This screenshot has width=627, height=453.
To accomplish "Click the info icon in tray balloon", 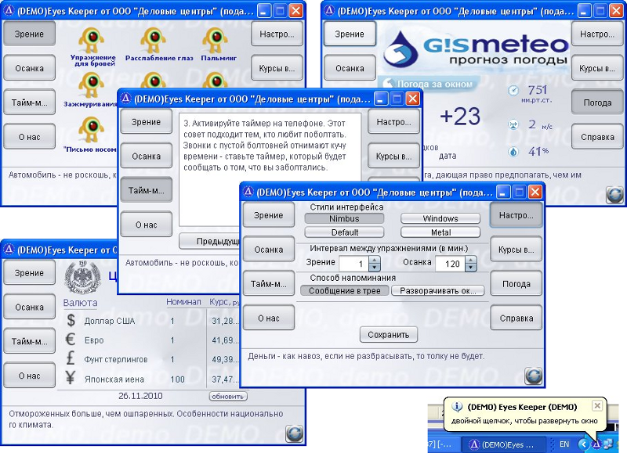I will (x=457, y=407).
